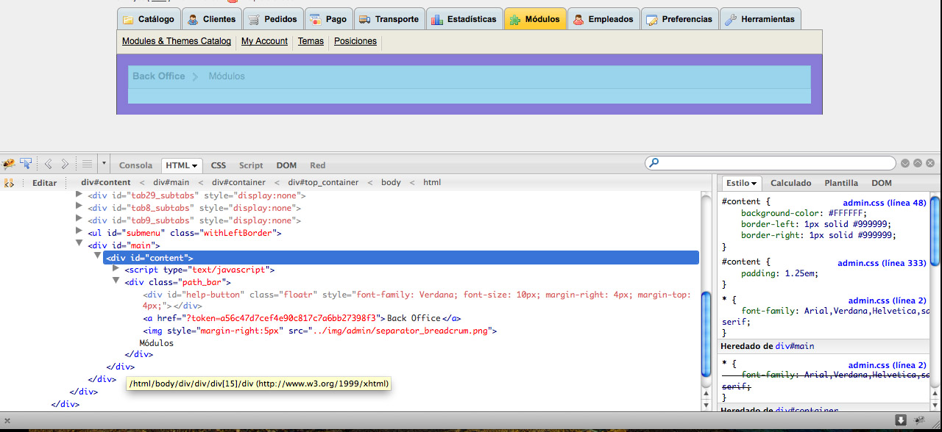
Task: Activate the element inspector pointer tool
Action: (26, 164)
